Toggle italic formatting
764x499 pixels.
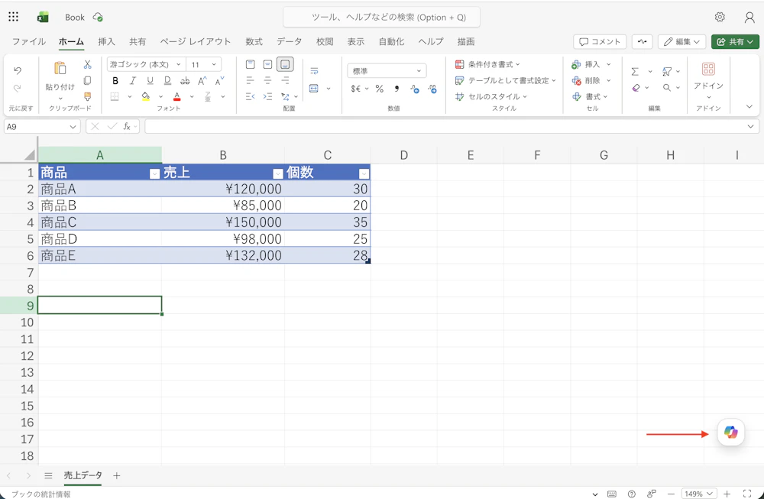pyautogui.click(x=132, y=81)
